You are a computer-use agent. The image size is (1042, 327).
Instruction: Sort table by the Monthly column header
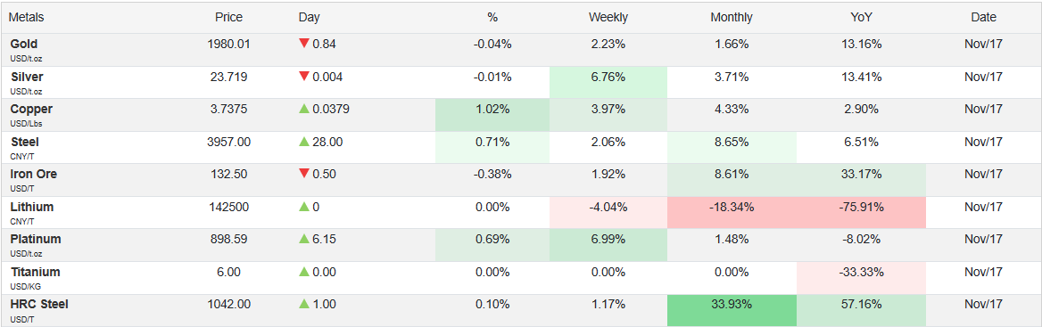[731, 18]
